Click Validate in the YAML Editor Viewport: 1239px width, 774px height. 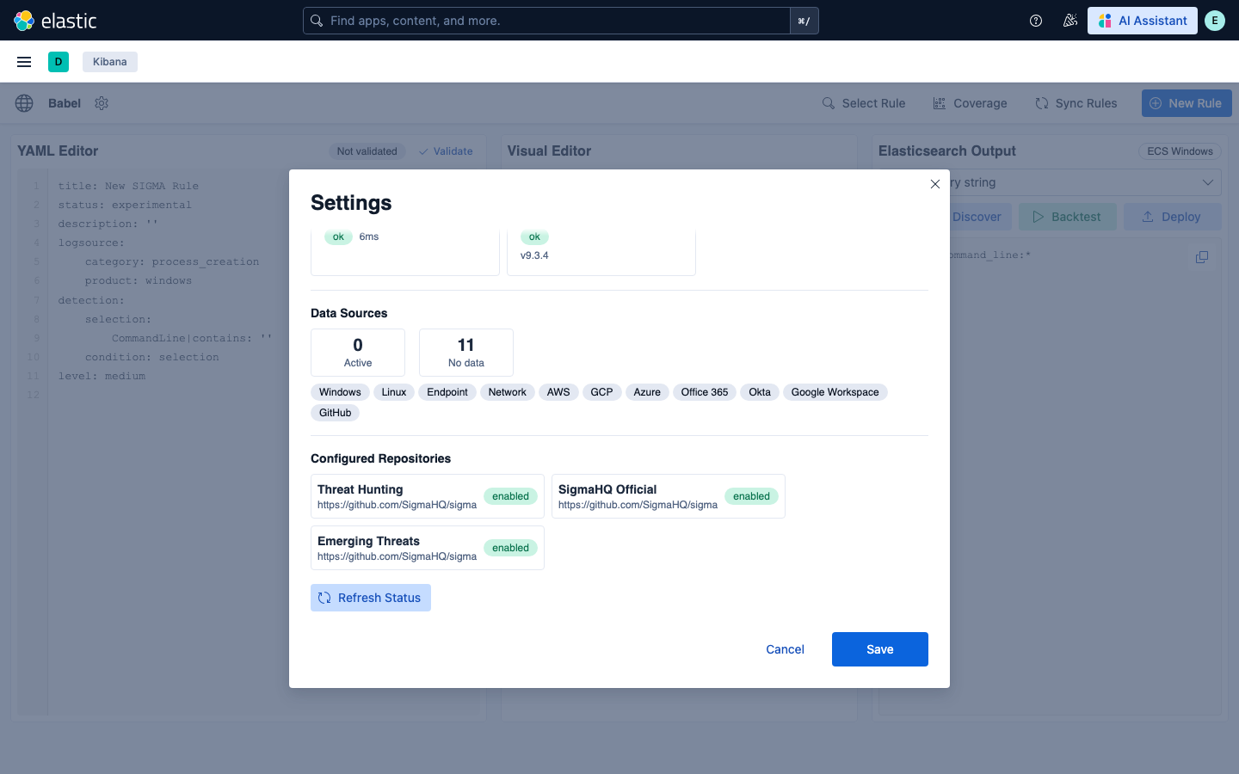[446, 151]
